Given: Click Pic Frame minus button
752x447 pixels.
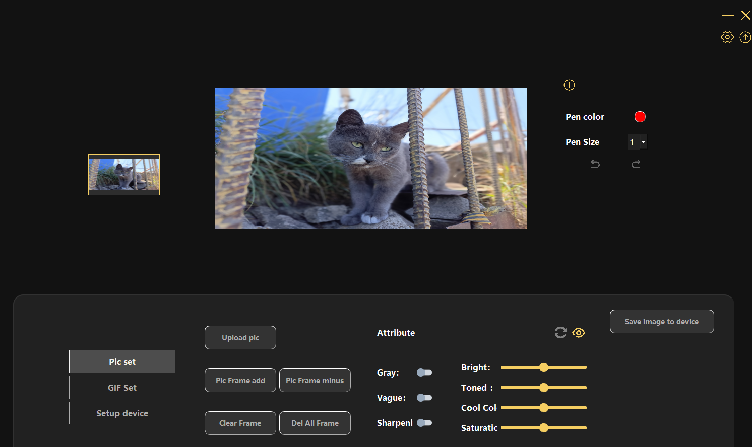Looking at the screenshot, I should click(315, 381).
